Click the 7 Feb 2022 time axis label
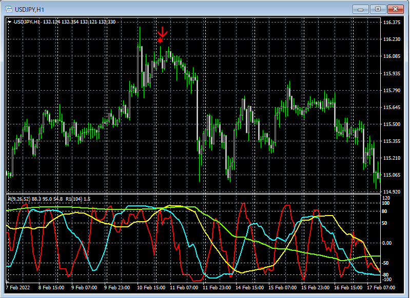 pos(17,288)
